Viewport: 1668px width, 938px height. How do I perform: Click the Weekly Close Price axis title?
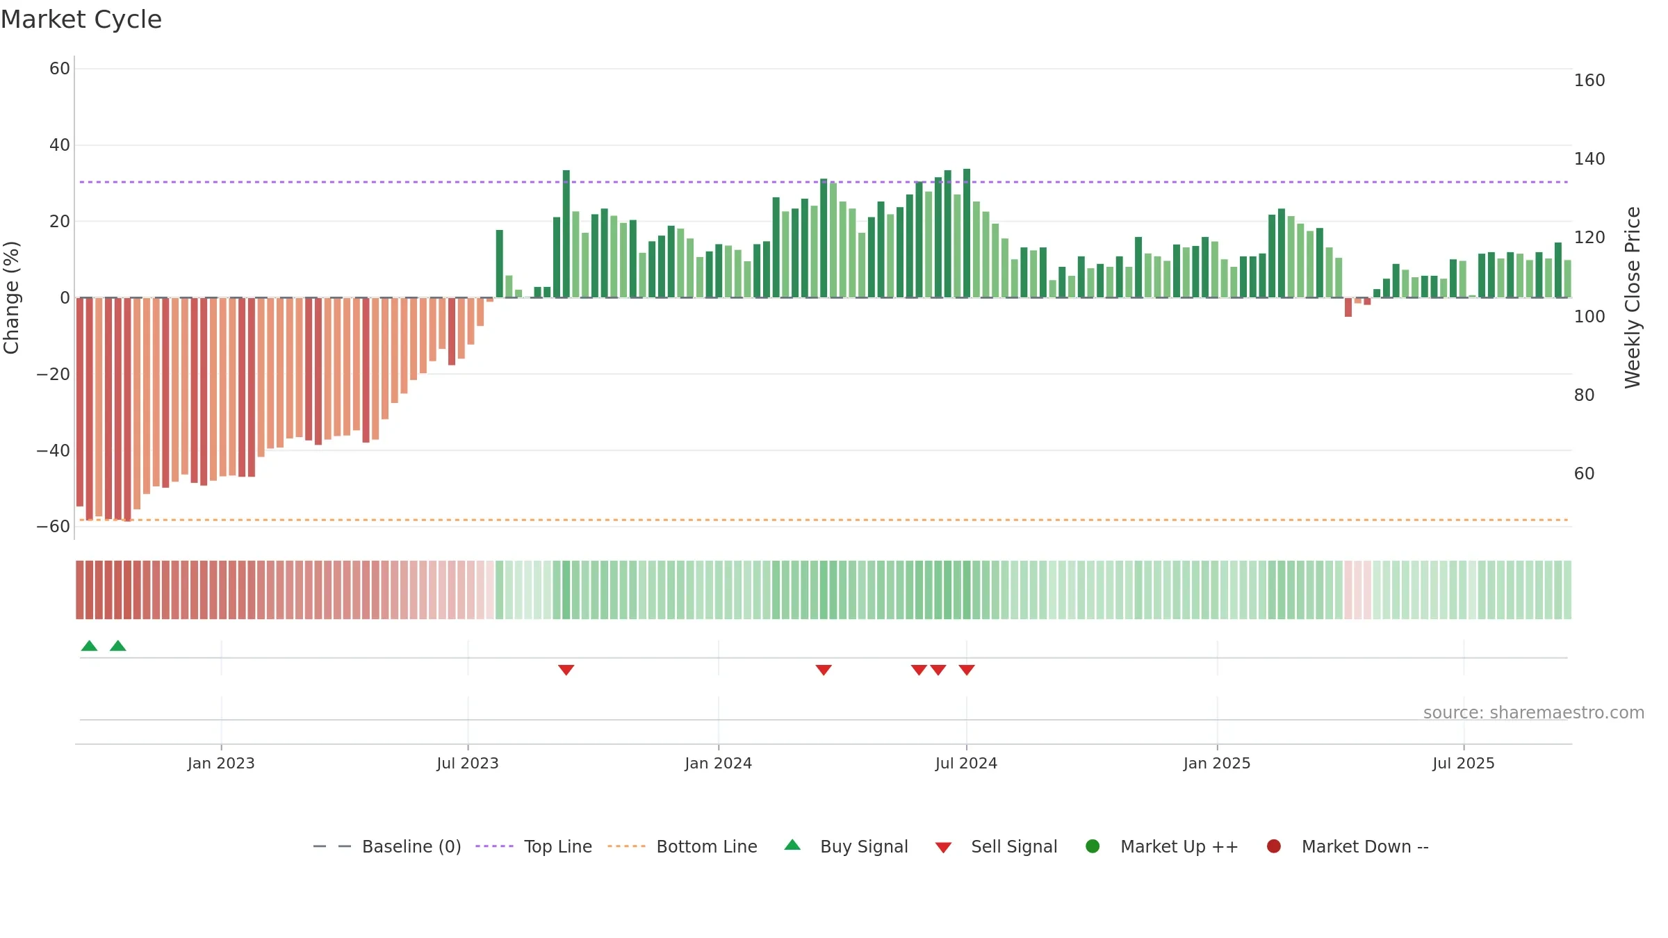pos(1633,297)
